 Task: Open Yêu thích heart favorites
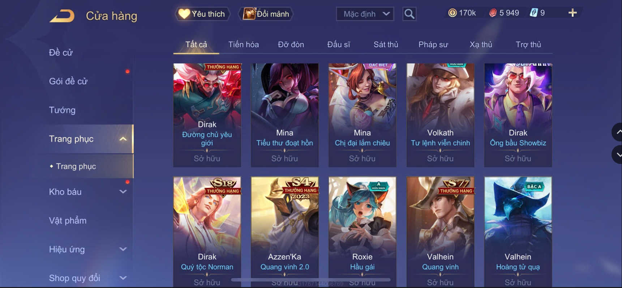coord(202,14)
